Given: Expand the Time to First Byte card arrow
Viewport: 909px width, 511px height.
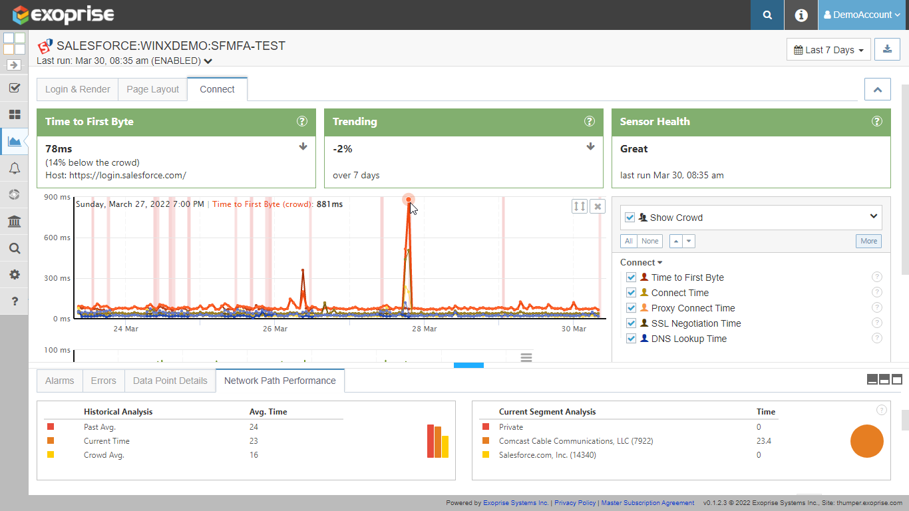Looking at the screenshot, I should (303, 147).
